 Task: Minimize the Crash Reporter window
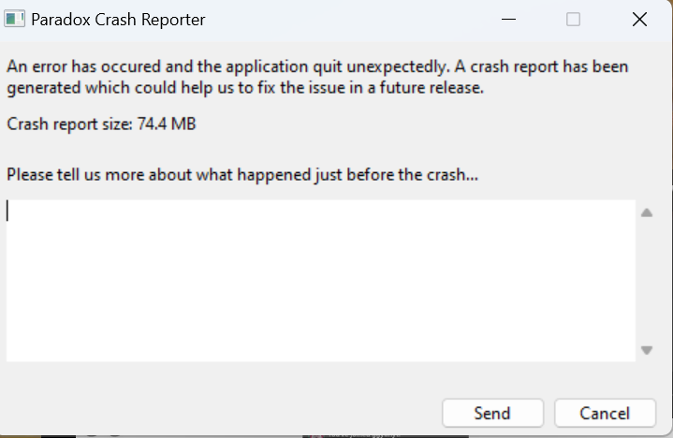(507, 20)
